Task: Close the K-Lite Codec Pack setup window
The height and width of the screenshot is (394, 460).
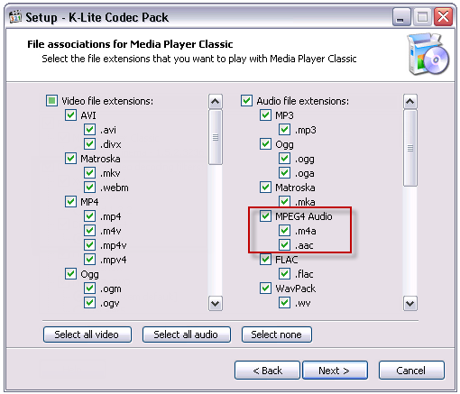Action: pyautogui.click(x=444, y=17)
